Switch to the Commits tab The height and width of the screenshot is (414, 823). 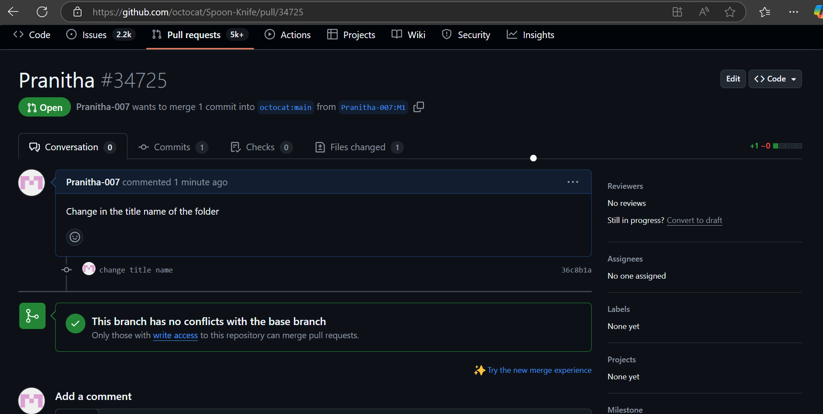coord(173,147)
